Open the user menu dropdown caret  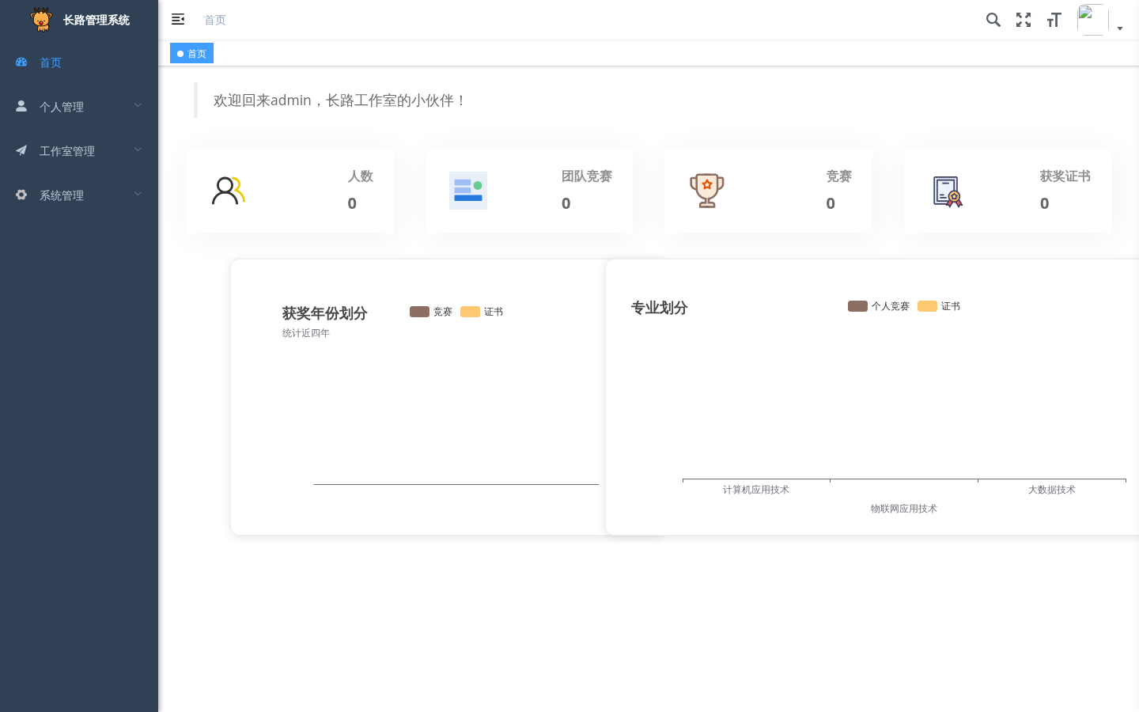coord(1120,28)
